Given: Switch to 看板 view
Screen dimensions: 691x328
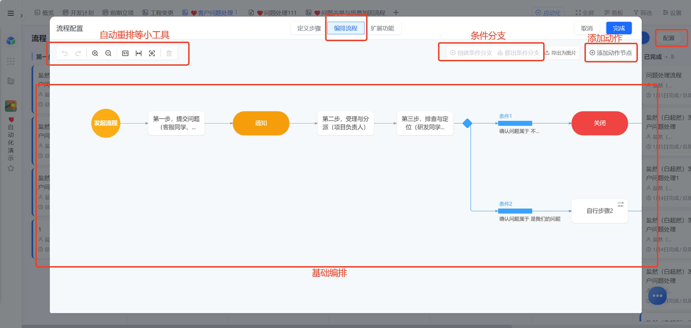Looking at the screenshot, I should click(614, 13).
